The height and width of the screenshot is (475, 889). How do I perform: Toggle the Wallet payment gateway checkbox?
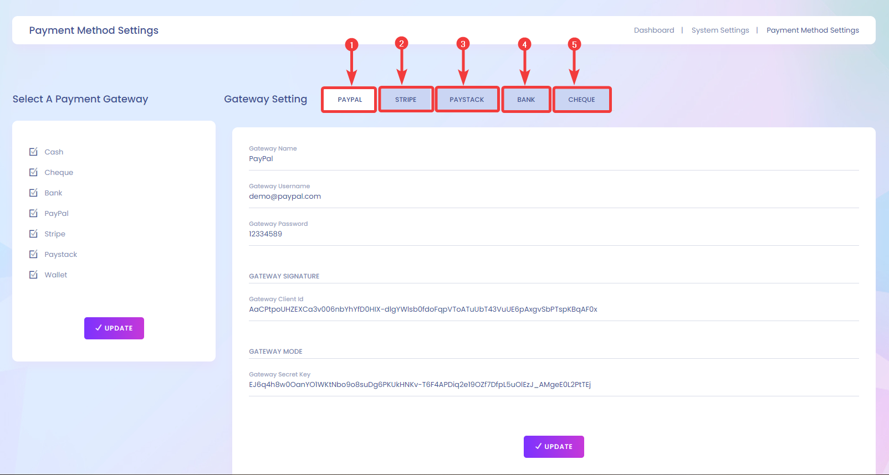pos(34,275)
